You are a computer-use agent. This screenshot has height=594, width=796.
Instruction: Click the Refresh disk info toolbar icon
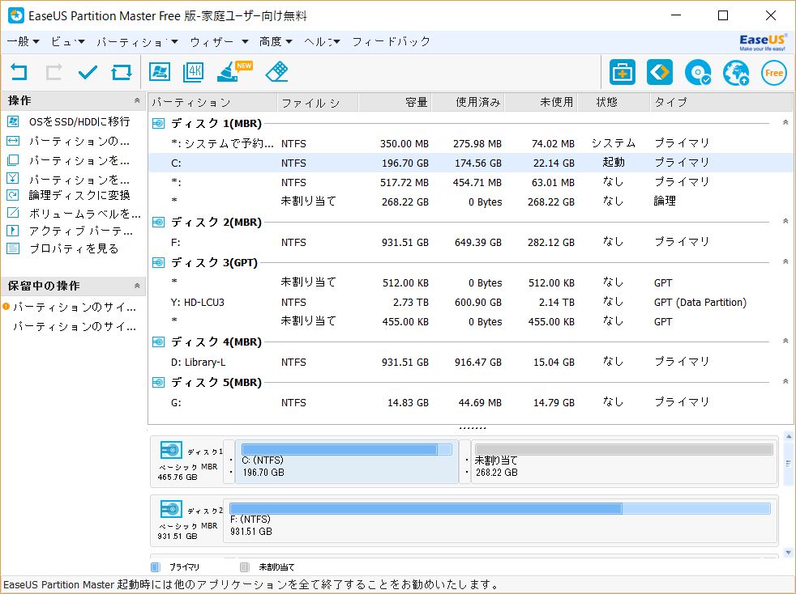pos(122,73)
